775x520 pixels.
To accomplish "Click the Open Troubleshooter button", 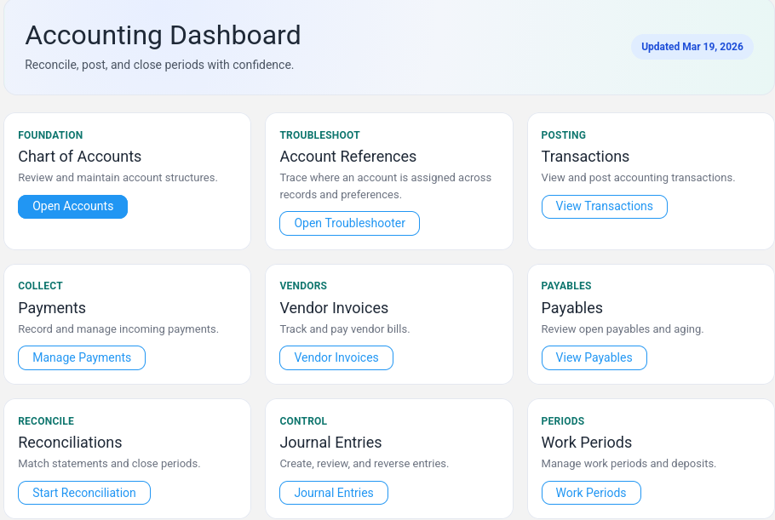I will pyautogui.click(x=349, y=223).
